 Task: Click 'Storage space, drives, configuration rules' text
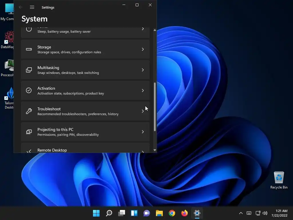(x=69, y=52)
